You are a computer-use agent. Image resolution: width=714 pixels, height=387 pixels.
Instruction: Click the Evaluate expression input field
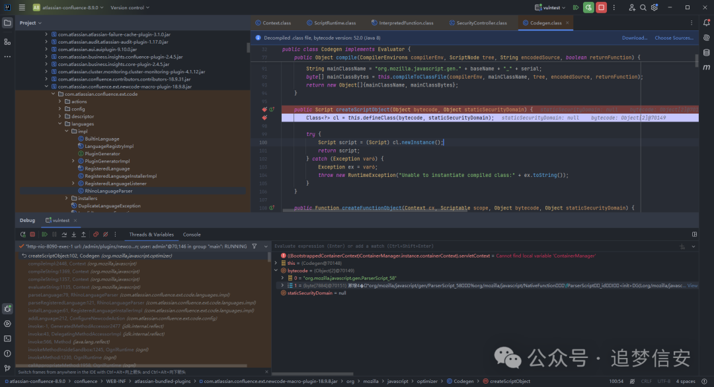click(x=473, y=246)
